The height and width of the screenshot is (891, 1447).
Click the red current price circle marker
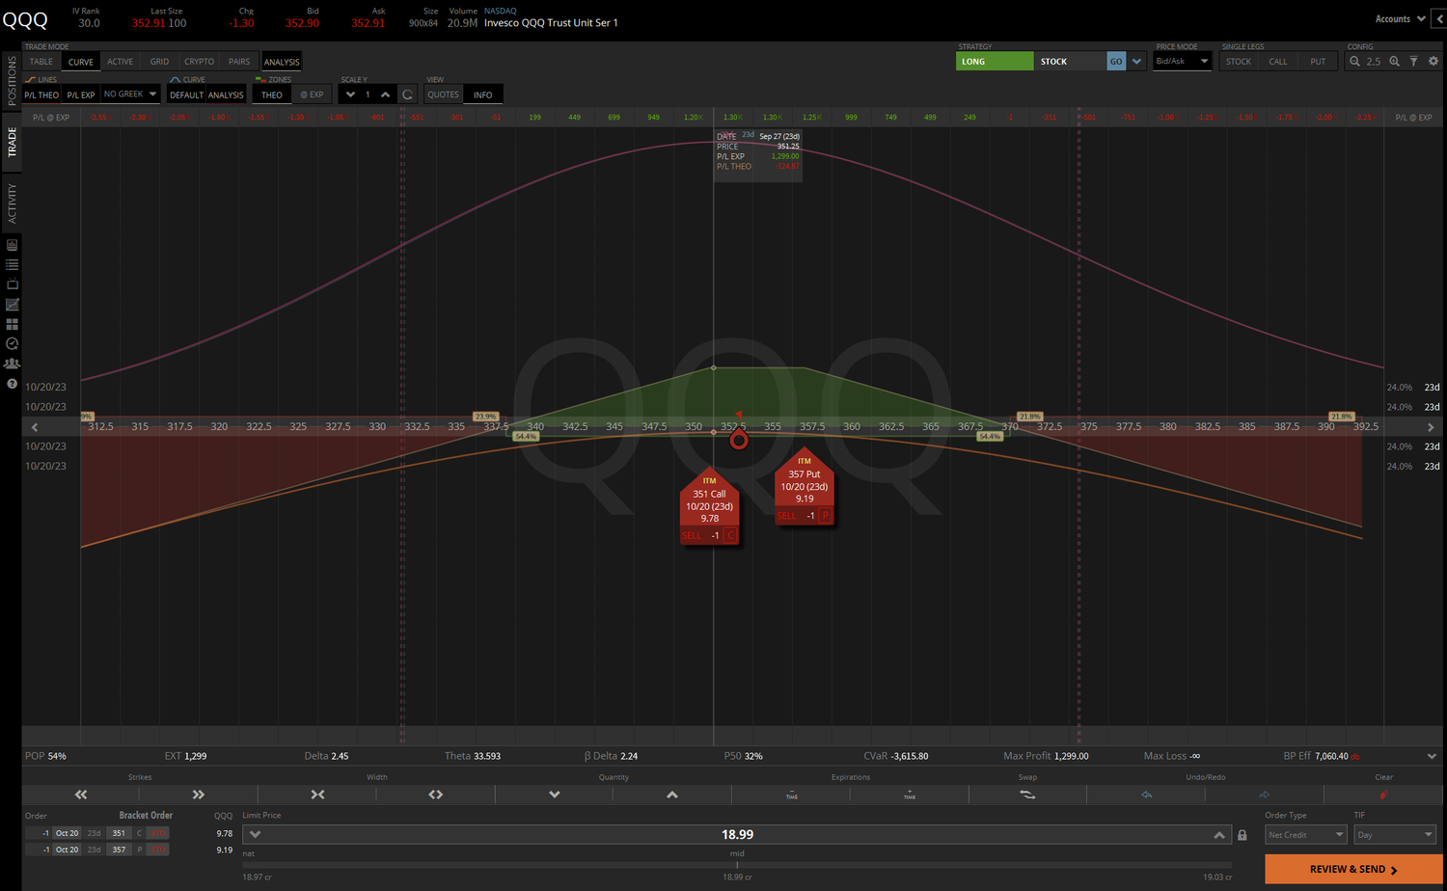tap(739, 441)
